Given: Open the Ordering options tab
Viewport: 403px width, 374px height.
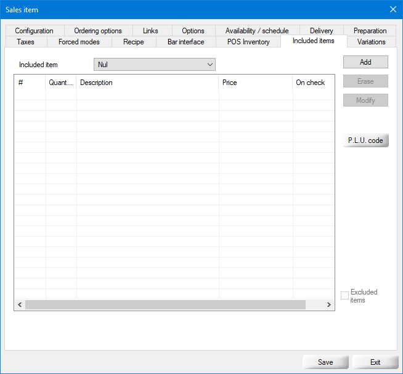Looking at the screenshot, I should (98, 31).
